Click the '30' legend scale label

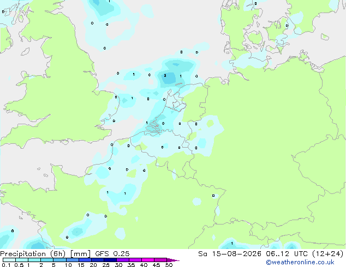(118, 265)
